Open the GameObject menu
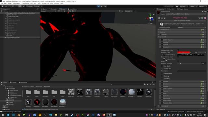Screen dimensions: 208x117 pyautogui.click(x=17, y=4)
